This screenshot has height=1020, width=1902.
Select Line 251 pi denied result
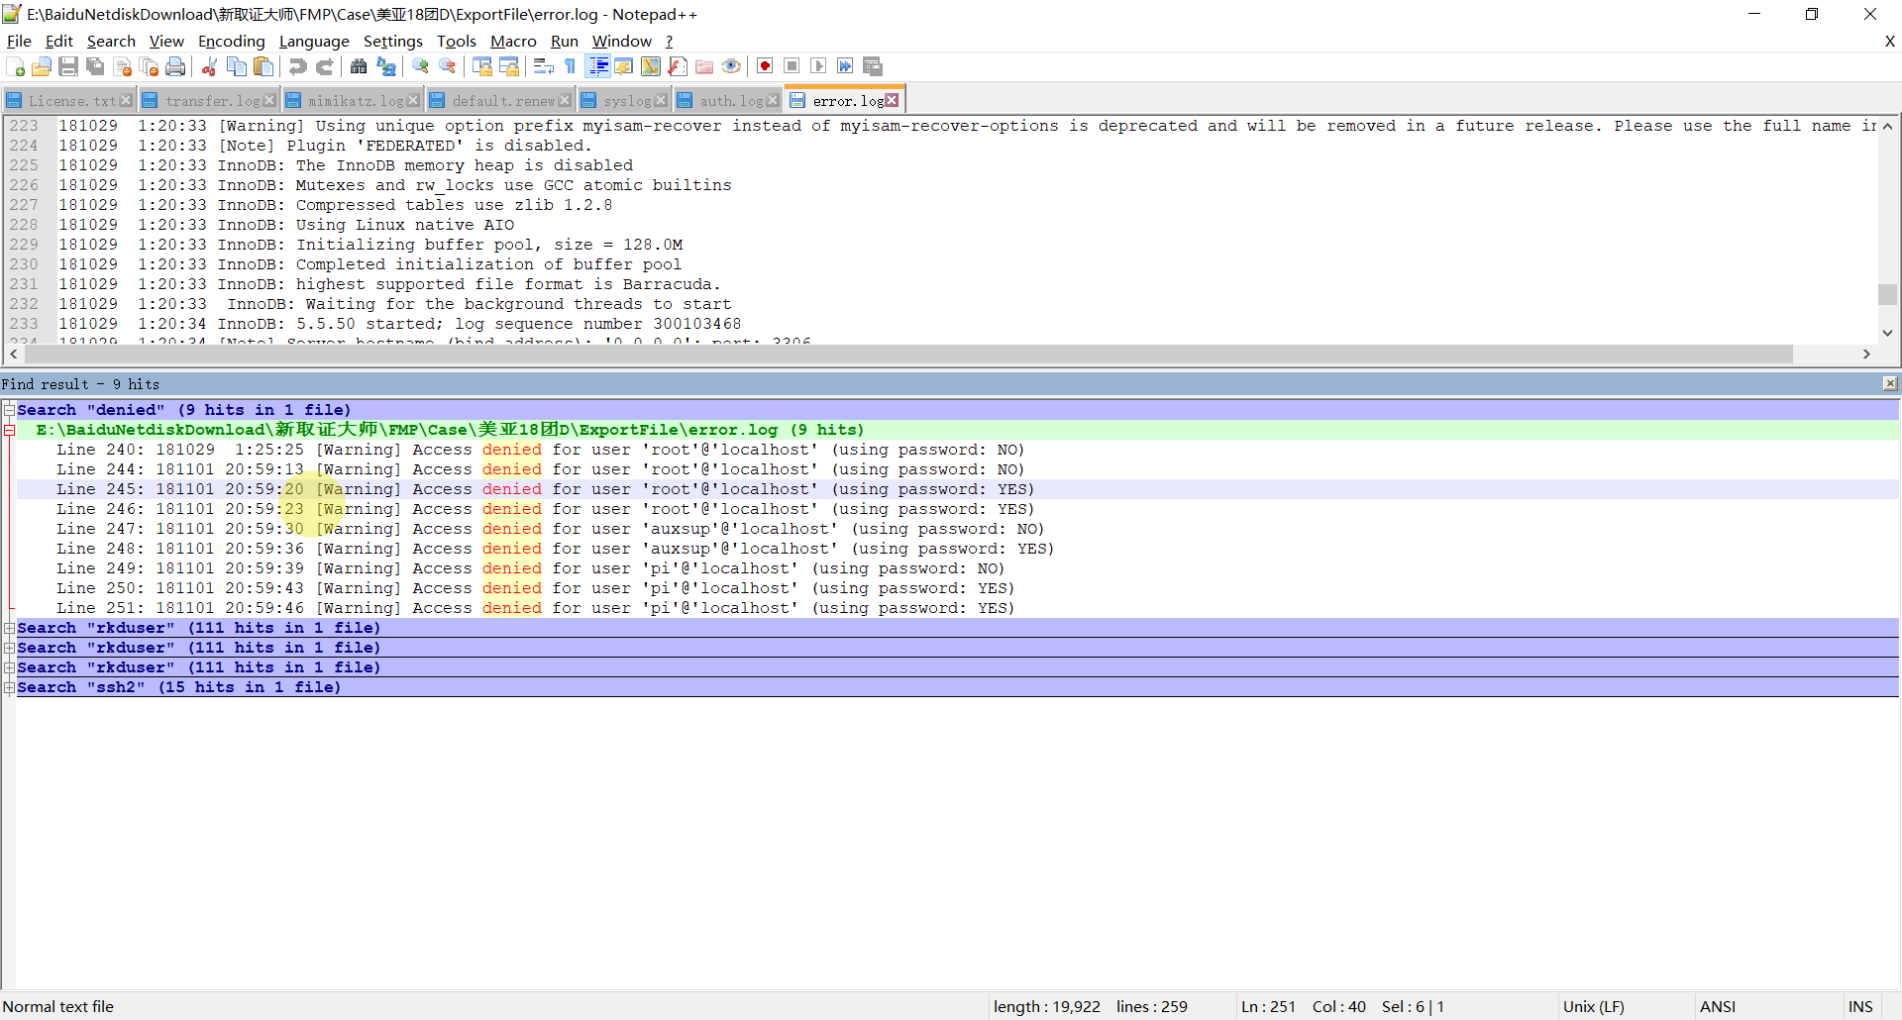pyautogui.click(x=957, y=608)
